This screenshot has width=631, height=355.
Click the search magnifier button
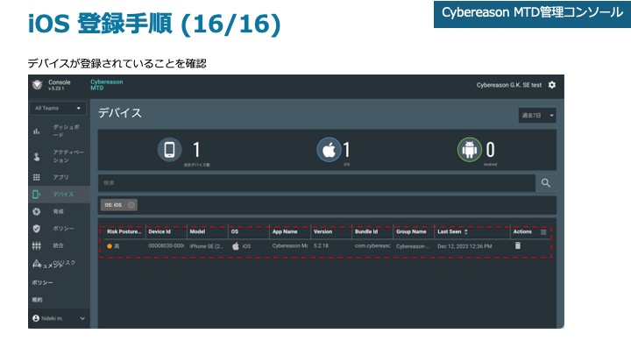point(546,182)
